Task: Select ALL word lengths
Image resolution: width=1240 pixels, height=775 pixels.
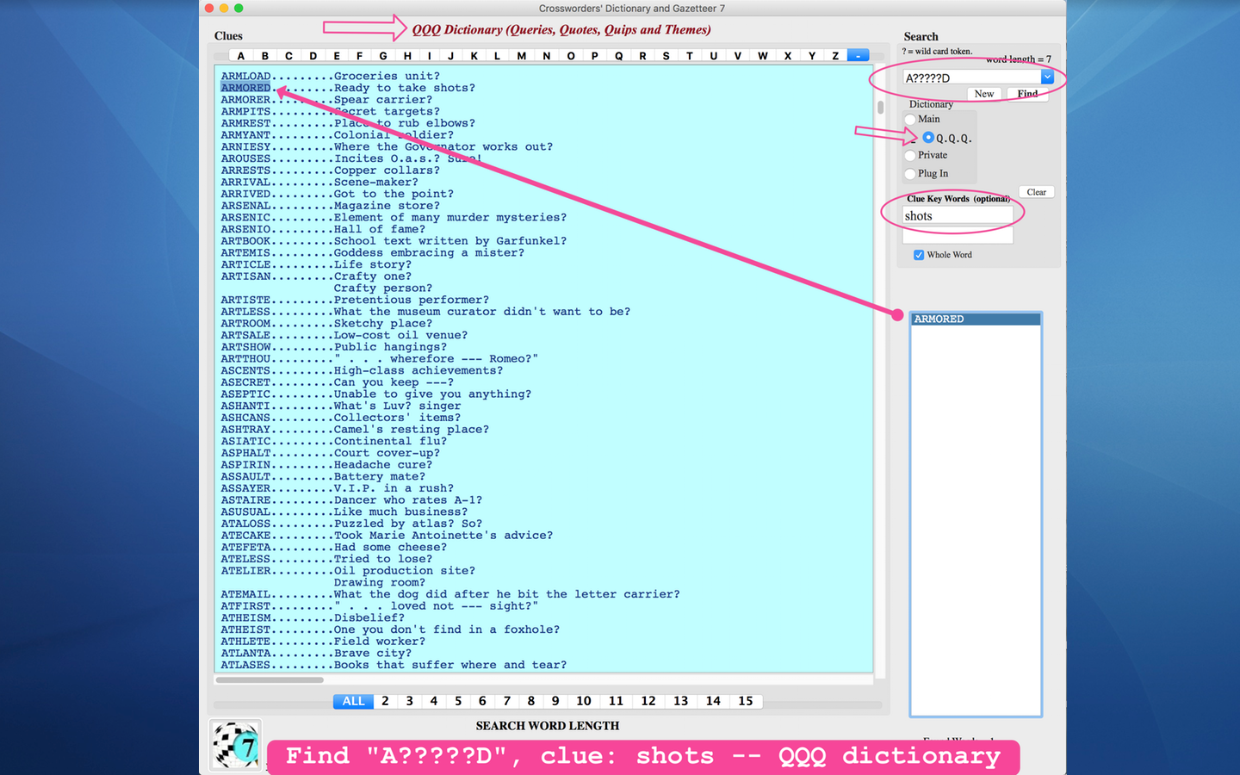Action: [x=353, y=702]
